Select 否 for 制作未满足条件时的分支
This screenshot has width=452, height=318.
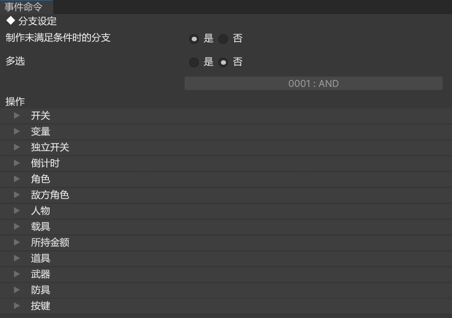[x=223, y=39]
